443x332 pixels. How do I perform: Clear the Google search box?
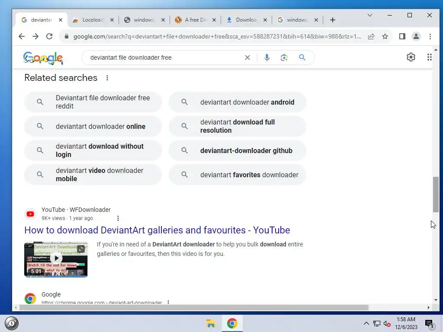(247, 57)
